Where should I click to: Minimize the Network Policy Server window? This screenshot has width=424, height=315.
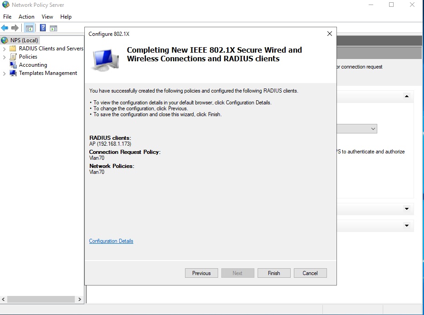pos(371,5)
